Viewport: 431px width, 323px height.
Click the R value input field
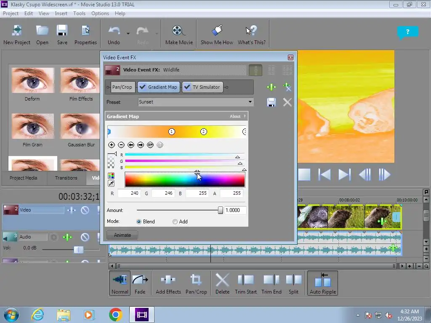pyautogui.click(x=129, y=193)
